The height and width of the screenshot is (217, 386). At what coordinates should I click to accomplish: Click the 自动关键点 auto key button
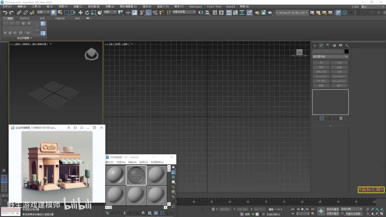coord(333,209)
